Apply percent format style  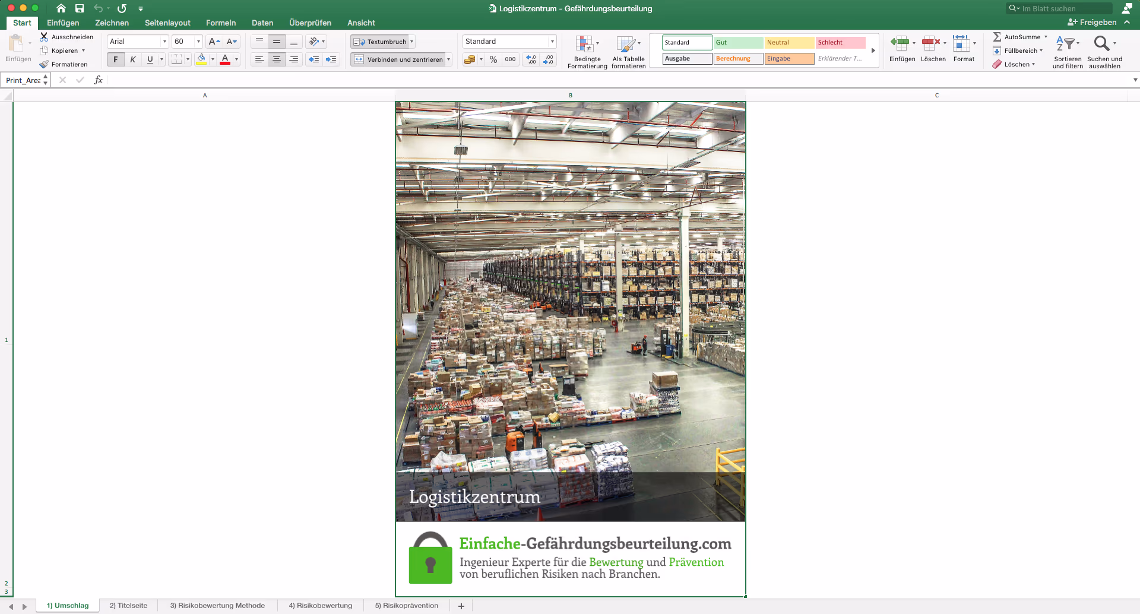(493, 59)
